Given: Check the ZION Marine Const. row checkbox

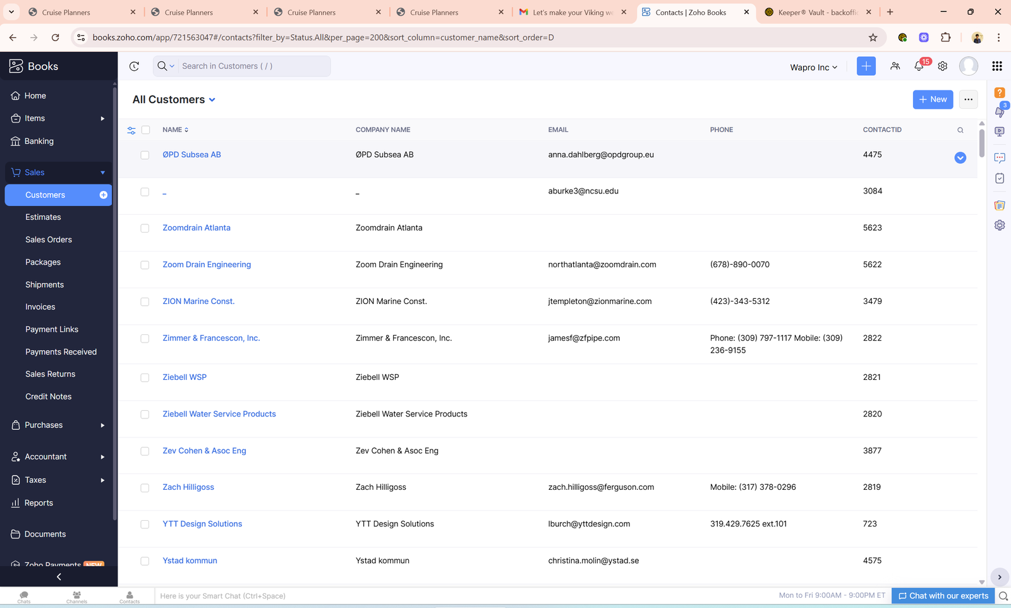Looking at the screenshot, I should 145,302.
